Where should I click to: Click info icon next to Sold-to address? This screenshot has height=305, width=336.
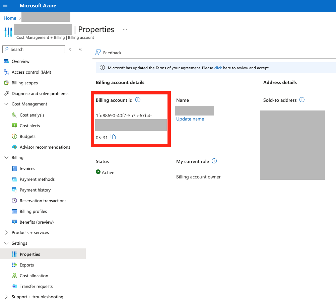[x=302, y=100]
